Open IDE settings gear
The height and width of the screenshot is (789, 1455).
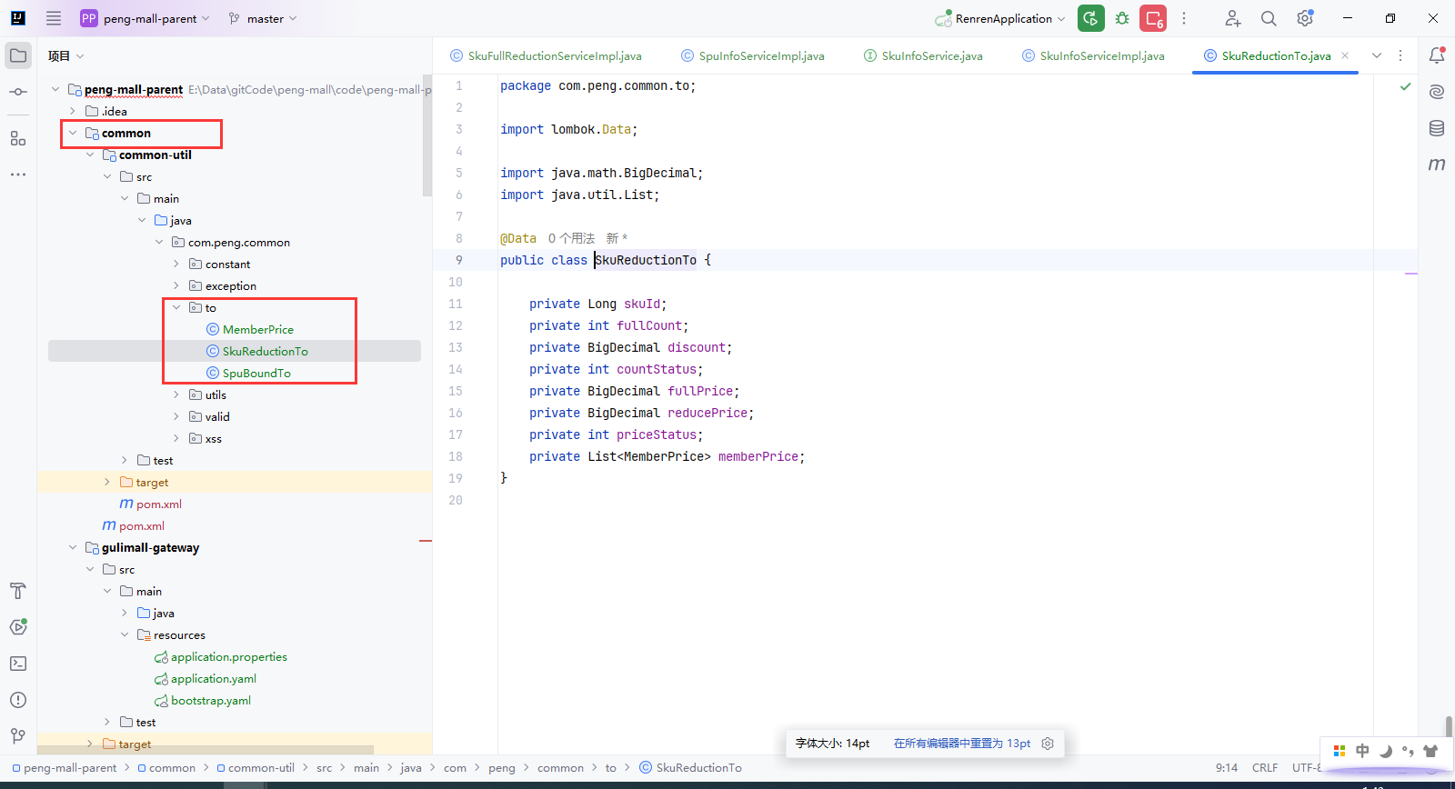point(1305,18)
